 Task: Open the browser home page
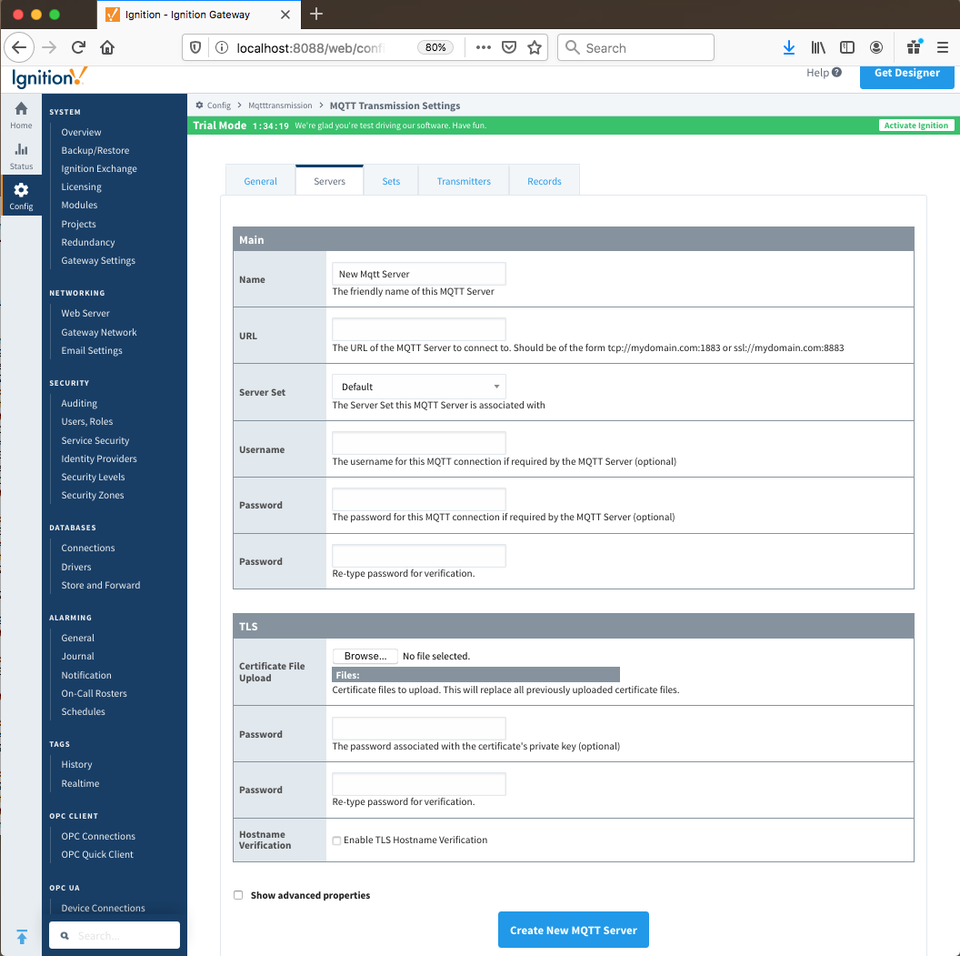(x=107, y=47)
